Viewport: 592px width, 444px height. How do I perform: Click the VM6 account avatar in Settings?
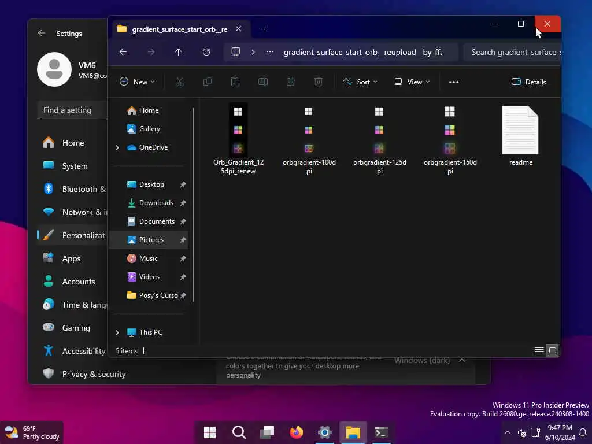click(x=54, y=69)
